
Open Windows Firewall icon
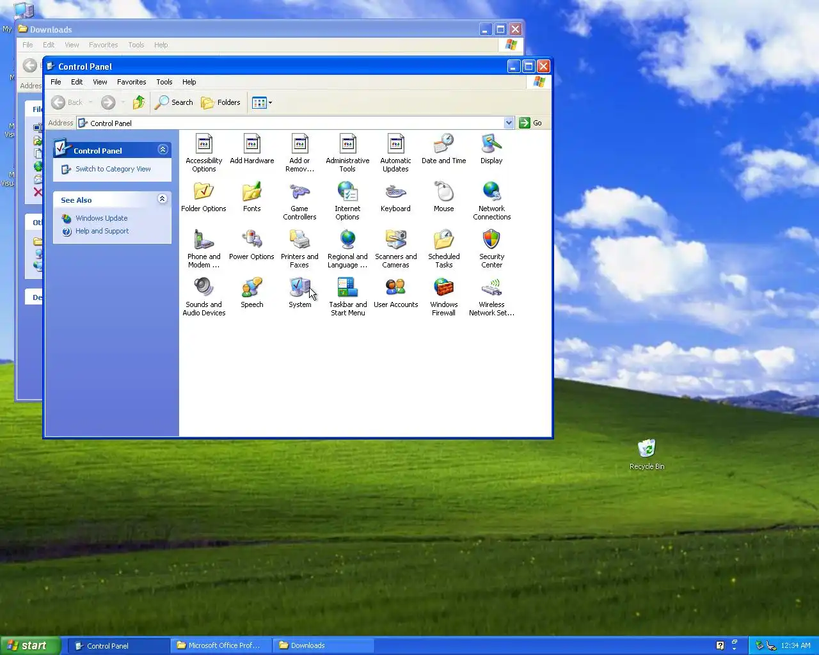pos(443,296)
